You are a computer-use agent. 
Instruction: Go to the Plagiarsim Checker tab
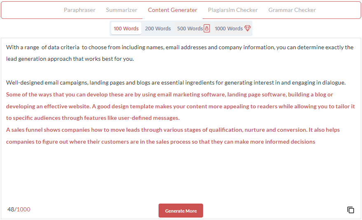[x=233, y=10]
